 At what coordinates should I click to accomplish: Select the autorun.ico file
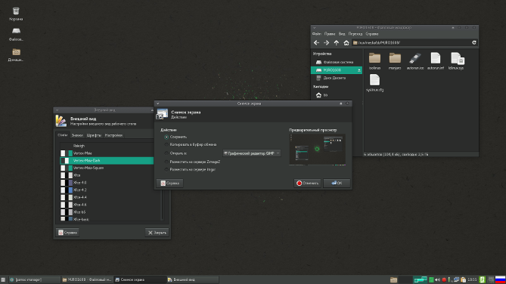pyautogui.click(x=415, y=61)
